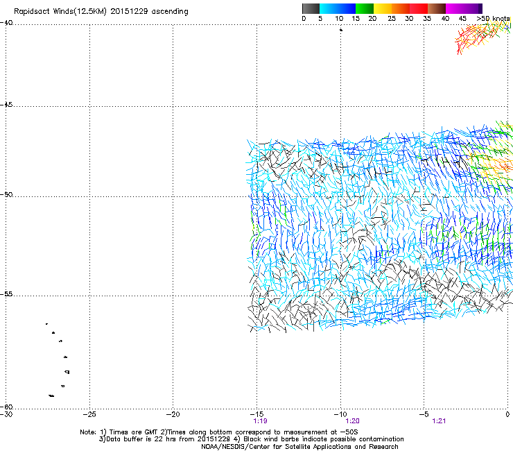Click the red 30-35 knots legend segment

pyautogui.click(x=419, y=8)
